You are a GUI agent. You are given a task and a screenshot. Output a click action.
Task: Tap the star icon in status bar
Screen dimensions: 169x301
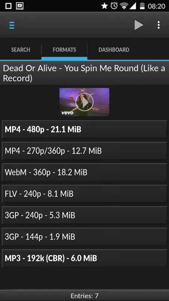click(104, 6)
